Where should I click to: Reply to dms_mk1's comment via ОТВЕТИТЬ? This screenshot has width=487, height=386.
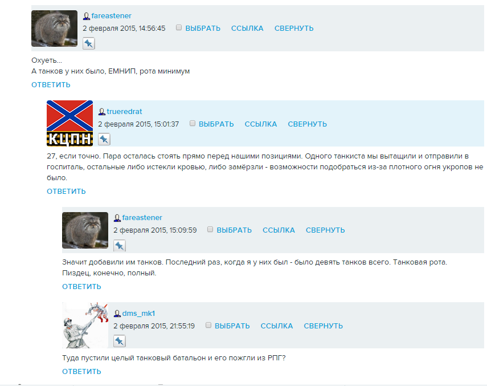click(81, 371)
